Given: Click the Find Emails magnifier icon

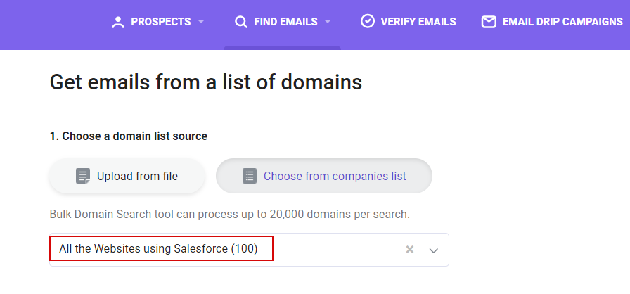Looking at the screenshot, I should [241, 22].
